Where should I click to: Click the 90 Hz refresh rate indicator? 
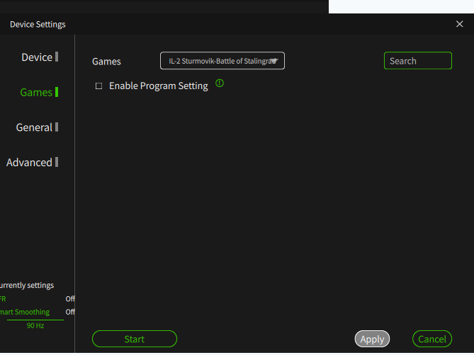pos(35,326)
